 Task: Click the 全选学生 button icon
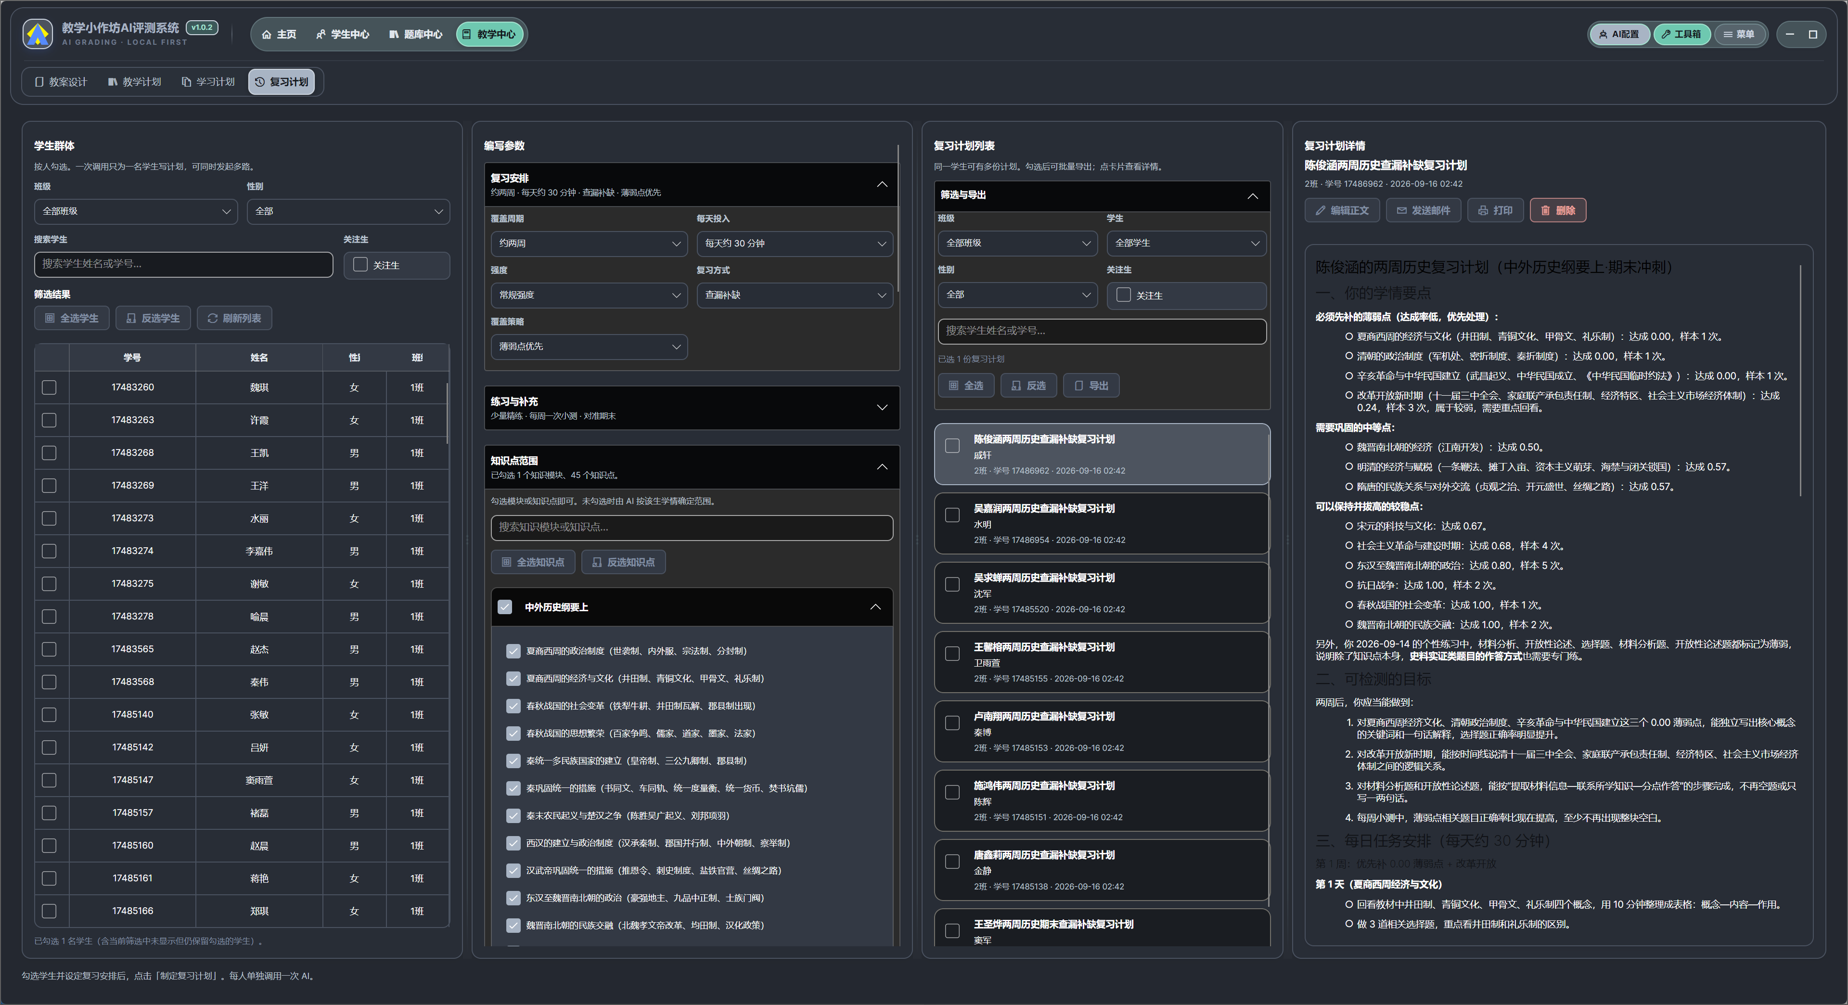pyautogui.click(x=50, y=319)
